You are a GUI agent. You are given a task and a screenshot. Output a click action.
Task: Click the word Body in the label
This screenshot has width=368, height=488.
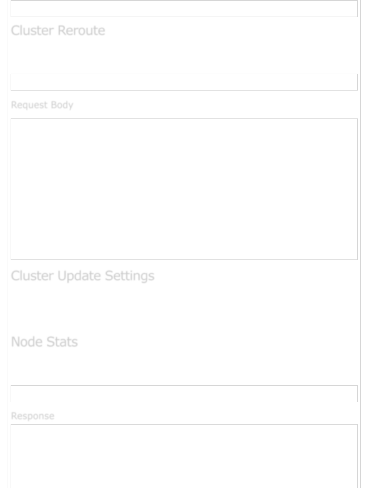62,105
